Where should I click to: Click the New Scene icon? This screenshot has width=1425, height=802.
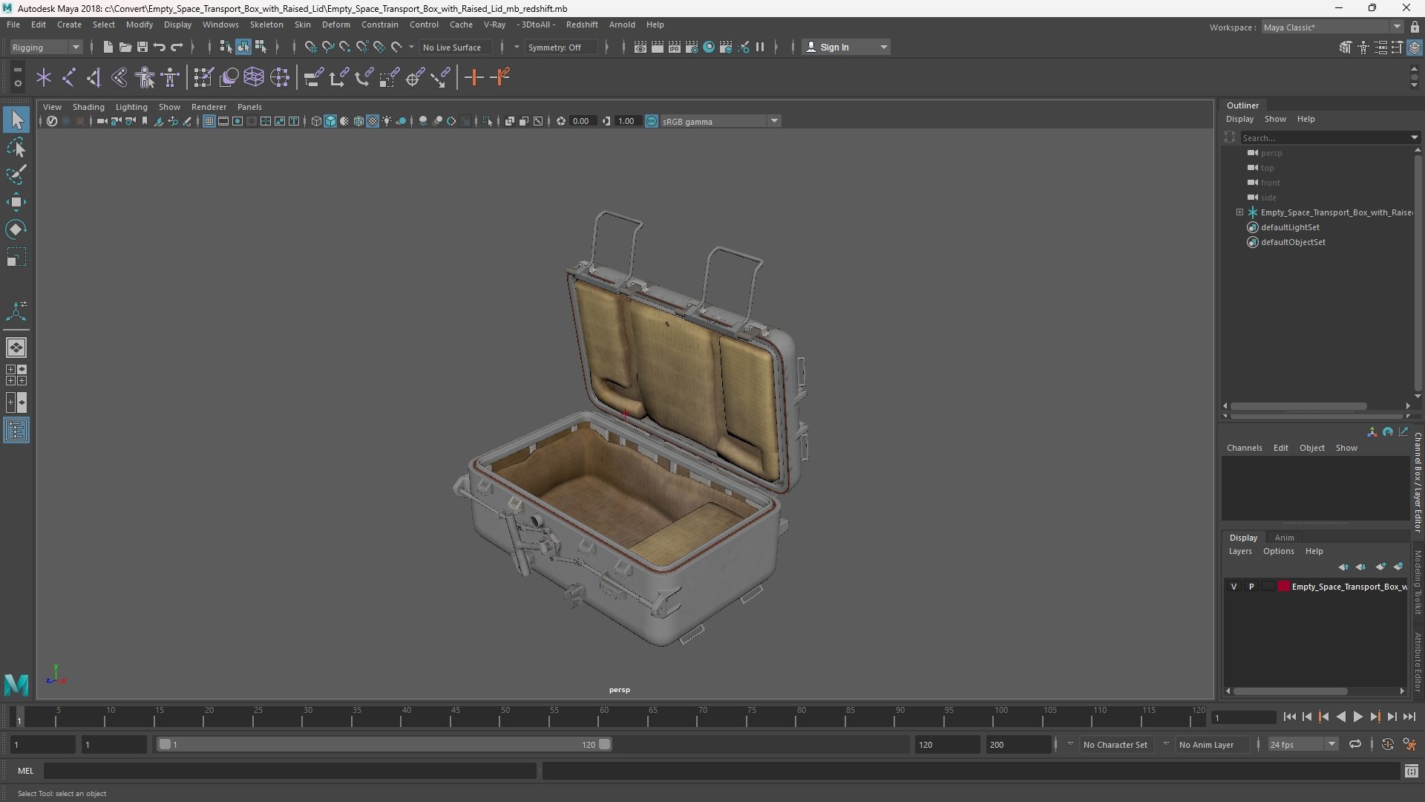click(108, 47)
